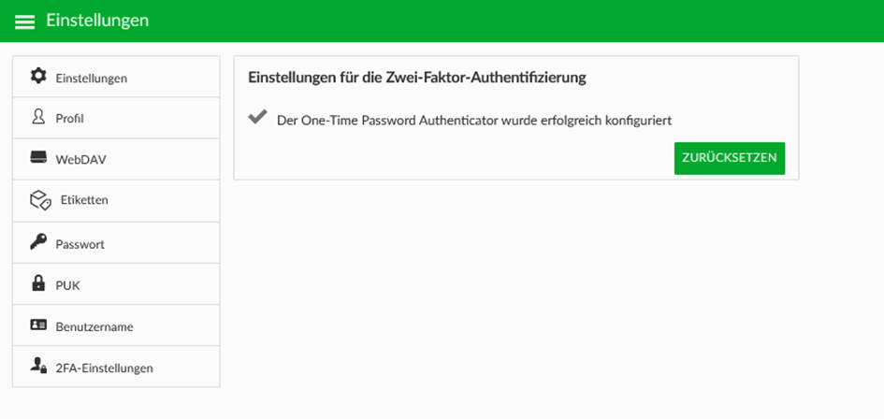Click the checkmark next to the authenticator message

(x=257, y=117)
